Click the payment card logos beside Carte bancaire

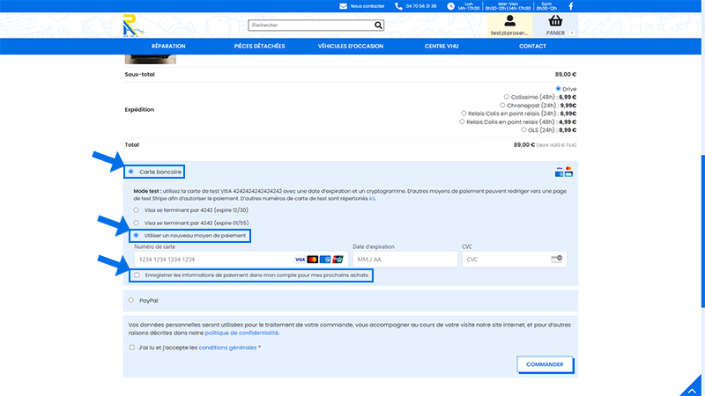tap(564, 172)
